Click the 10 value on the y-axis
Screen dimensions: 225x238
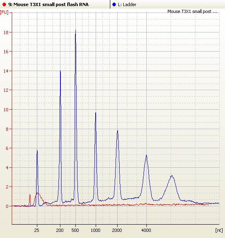[6, 110]
